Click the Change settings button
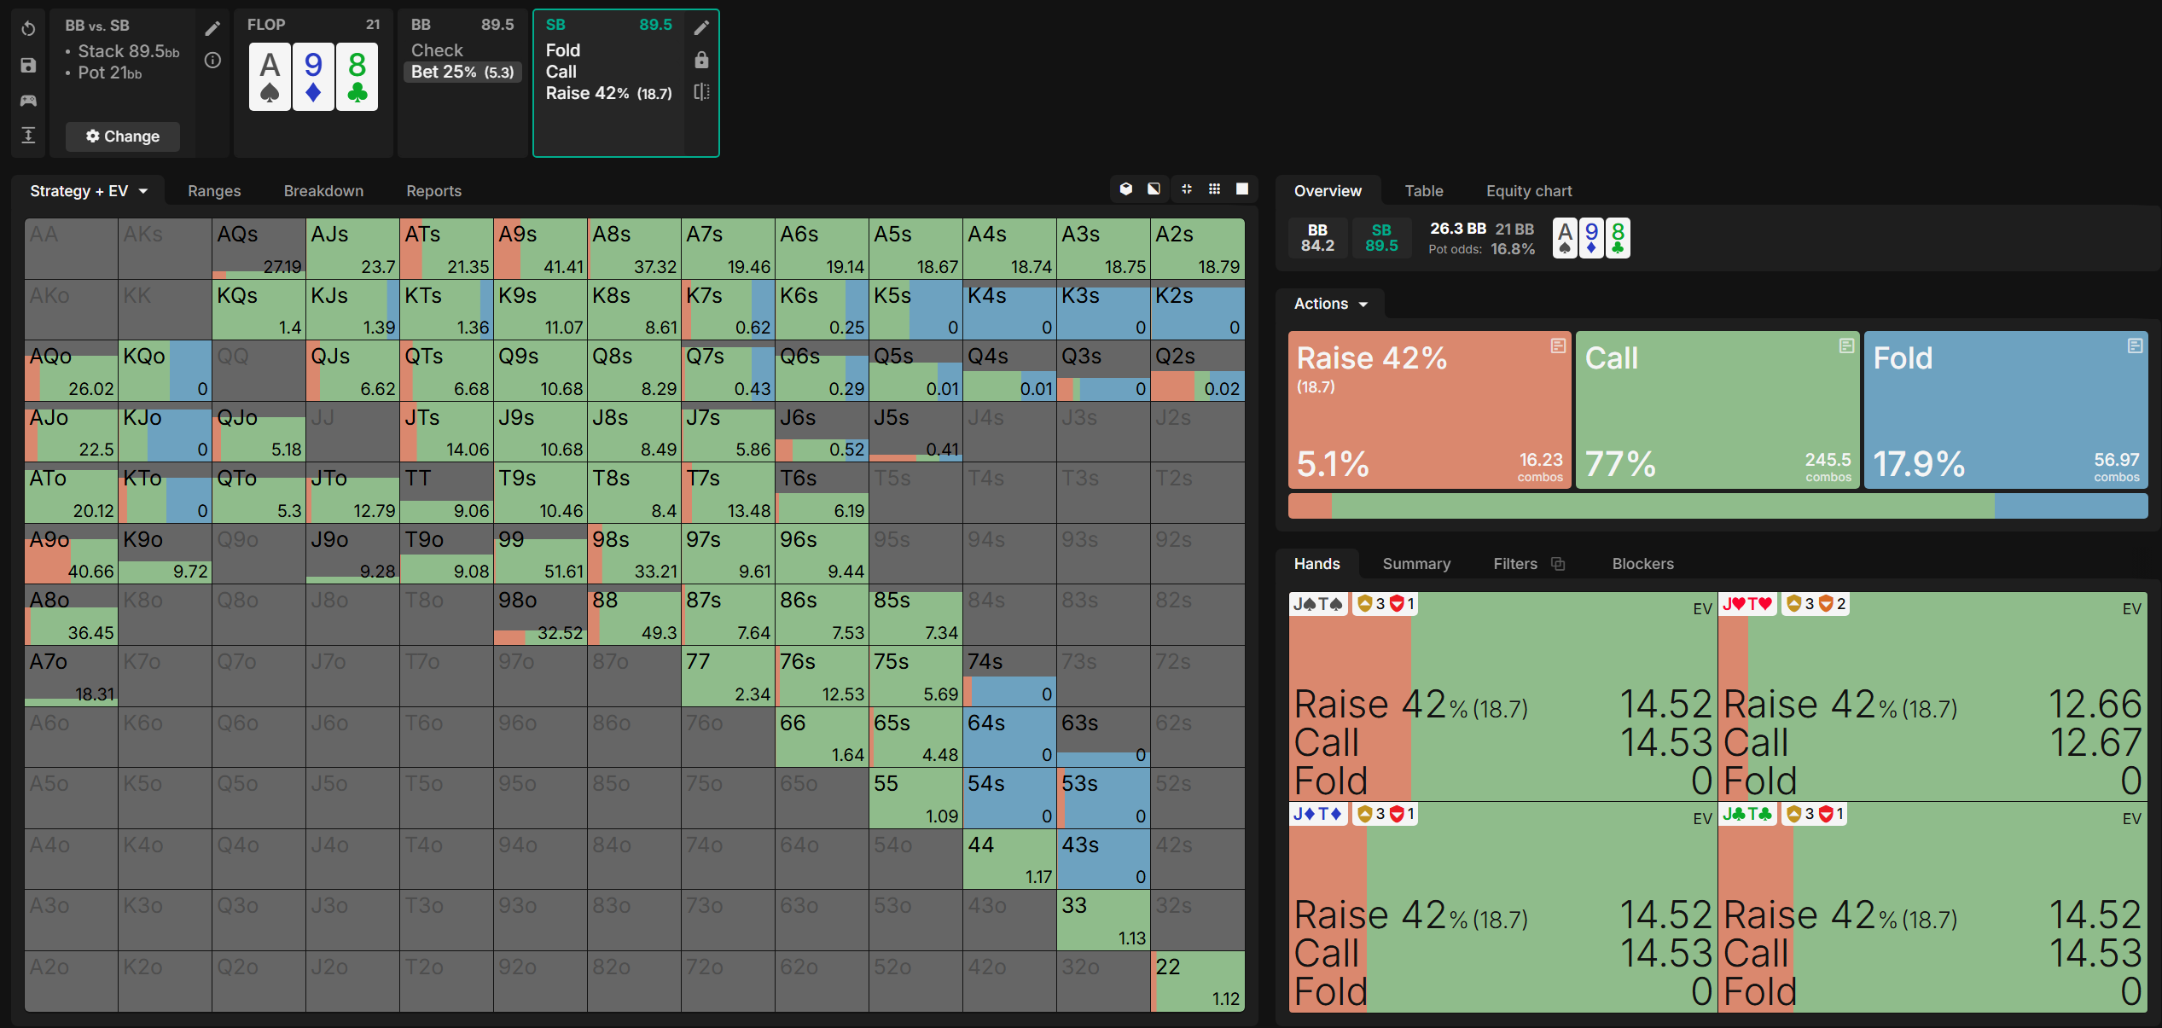 [123, 136]
